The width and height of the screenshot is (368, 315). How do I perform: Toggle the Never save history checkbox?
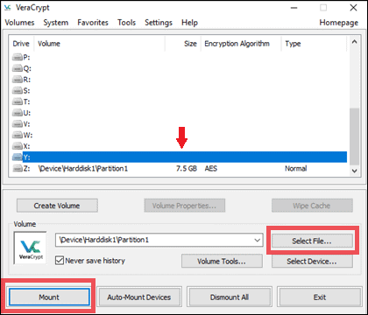pyautogui.click(x=60, y=260)
